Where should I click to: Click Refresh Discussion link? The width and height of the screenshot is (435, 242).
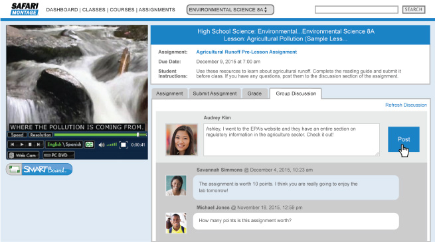tap(406, 105)
